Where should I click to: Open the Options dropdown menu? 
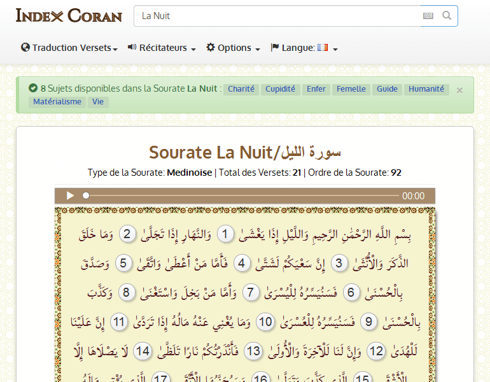coord(233,48)
